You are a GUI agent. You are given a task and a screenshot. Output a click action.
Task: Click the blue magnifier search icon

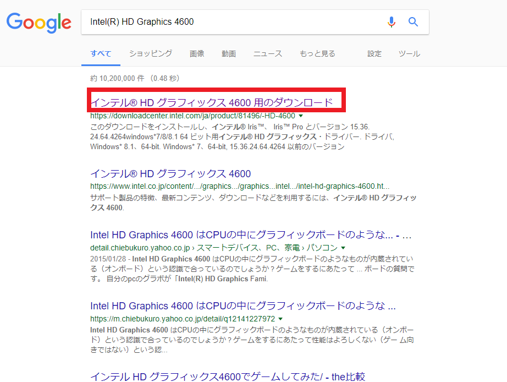point(413,21)
